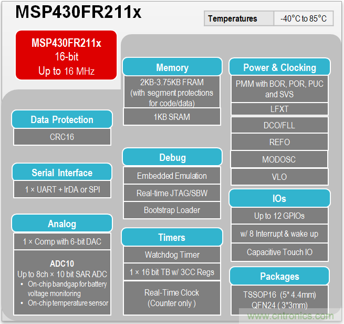Click the Temperatures range value field
The image size is (344, 324).
tap(303, 19)
